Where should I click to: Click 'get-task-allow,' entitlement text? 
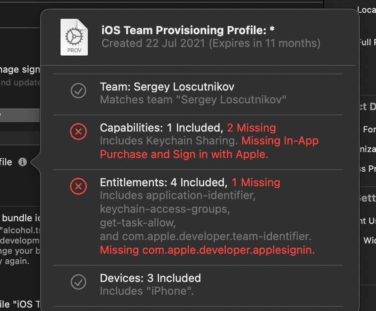(138, 223)
